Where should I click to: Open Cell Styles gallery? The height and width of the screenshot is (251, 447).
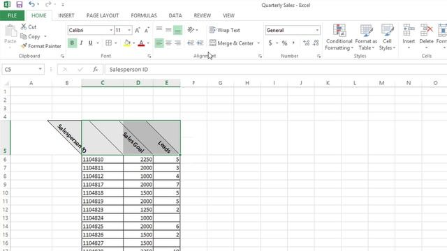[x=387, y=38]
